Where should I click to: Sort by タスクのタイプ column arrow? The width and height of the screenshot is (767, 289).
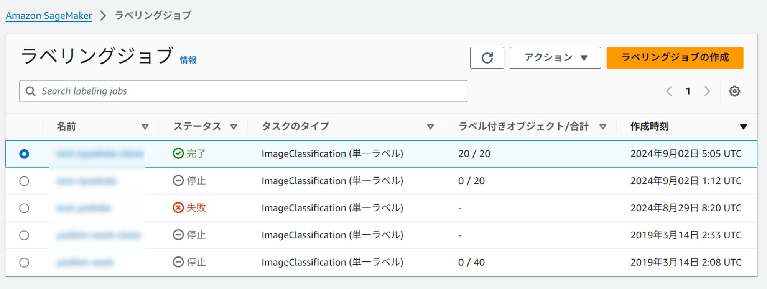(430, 127)
